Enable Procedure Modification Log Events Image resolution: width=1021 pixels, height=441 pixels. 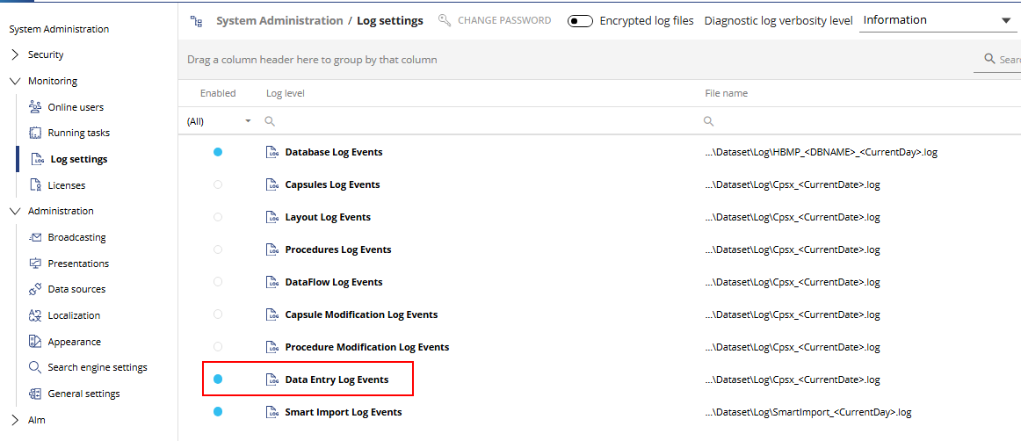[218, 347]
